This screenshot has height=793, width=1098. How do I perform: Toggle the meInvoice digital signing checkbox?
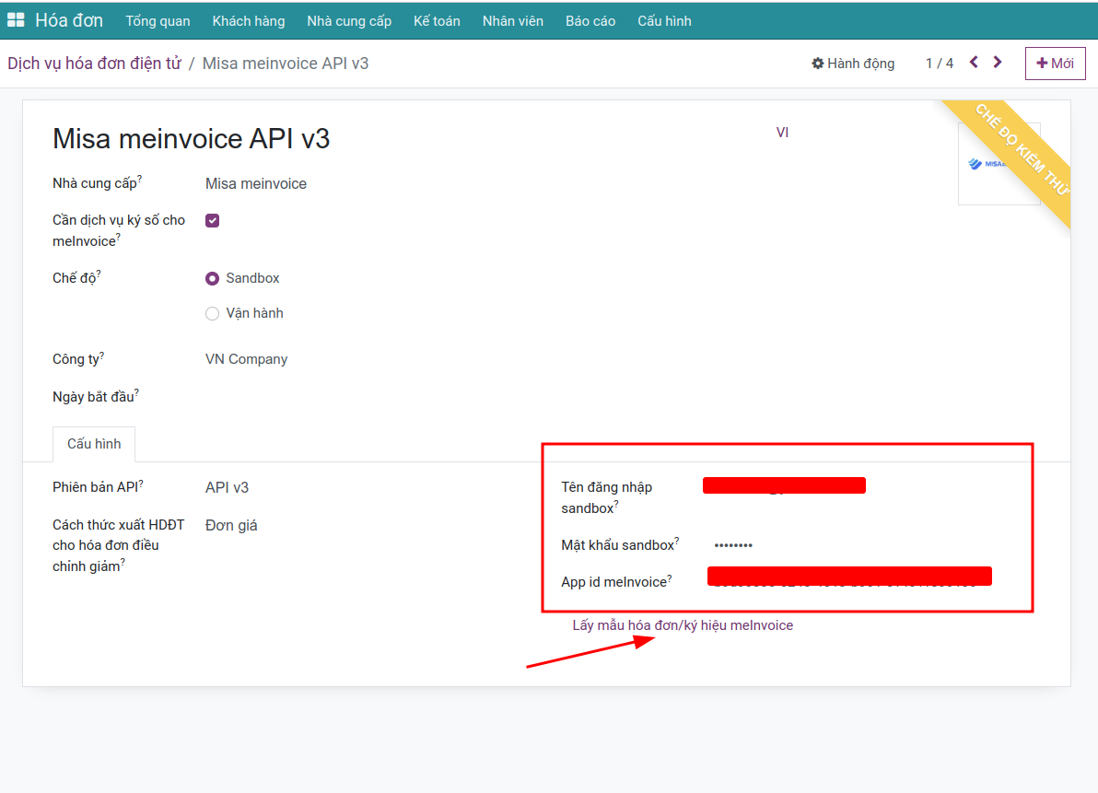coord(212,220)
